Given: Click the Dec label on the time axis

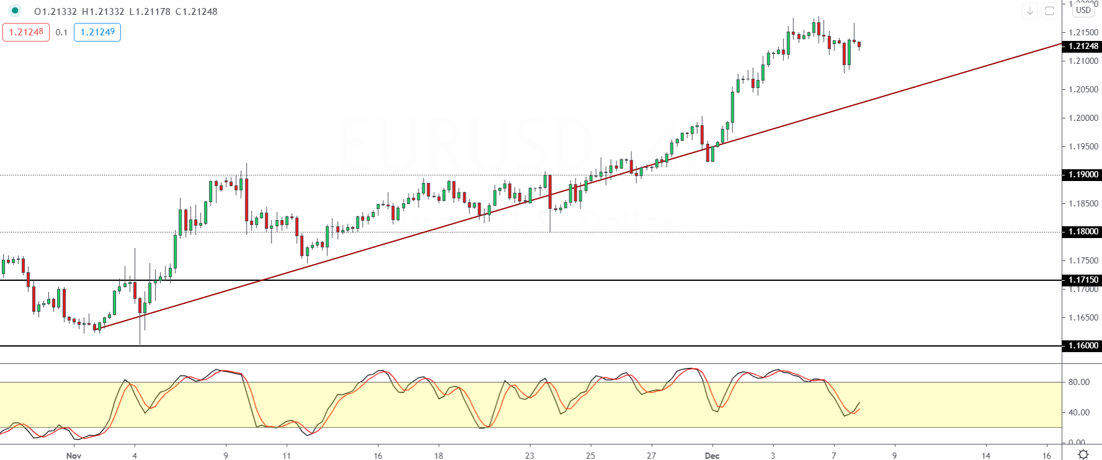Looking at the screenshot, I should (712, 456).
